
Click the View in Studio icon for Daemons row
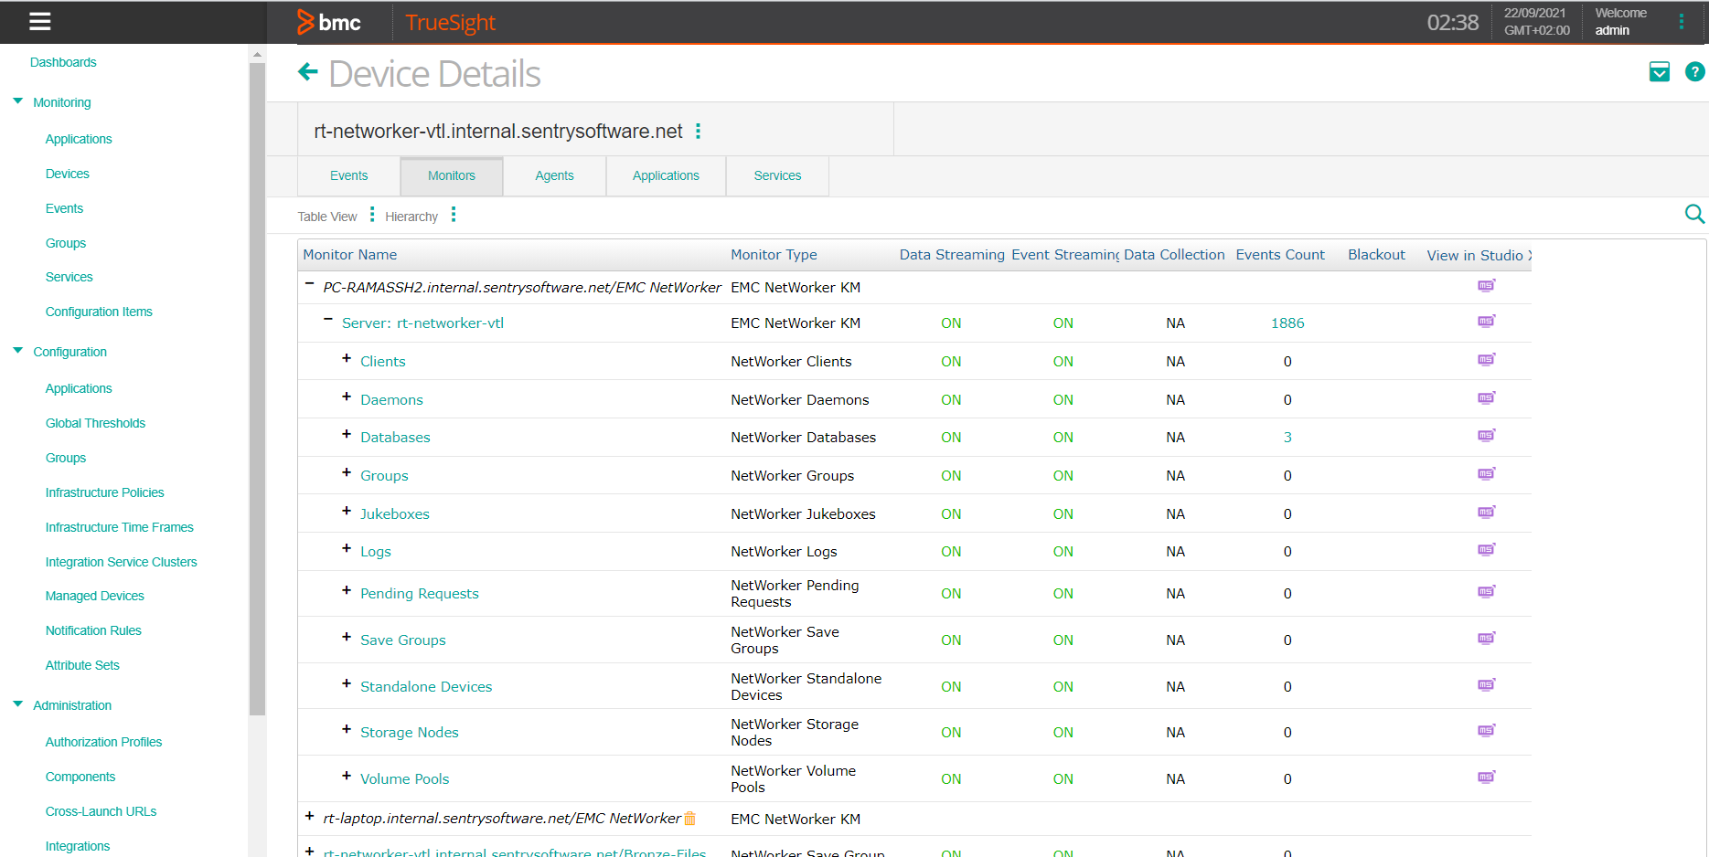[1486, 397]
